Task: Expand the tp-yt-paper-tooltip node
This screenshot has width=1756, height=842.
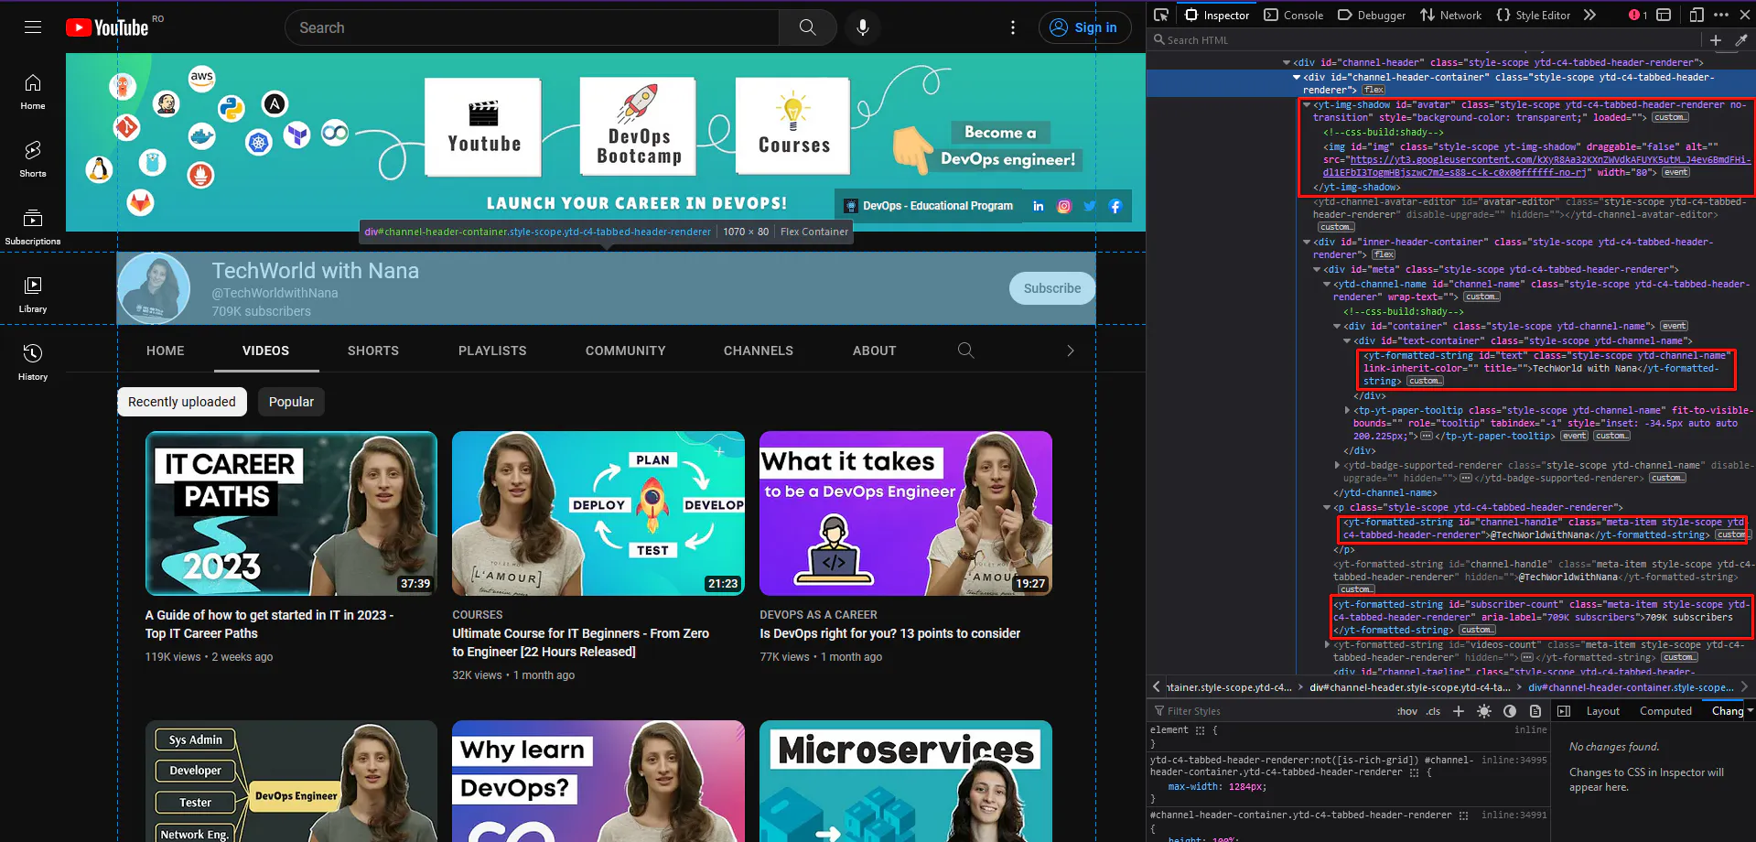Action: [x=1347, y=411]
